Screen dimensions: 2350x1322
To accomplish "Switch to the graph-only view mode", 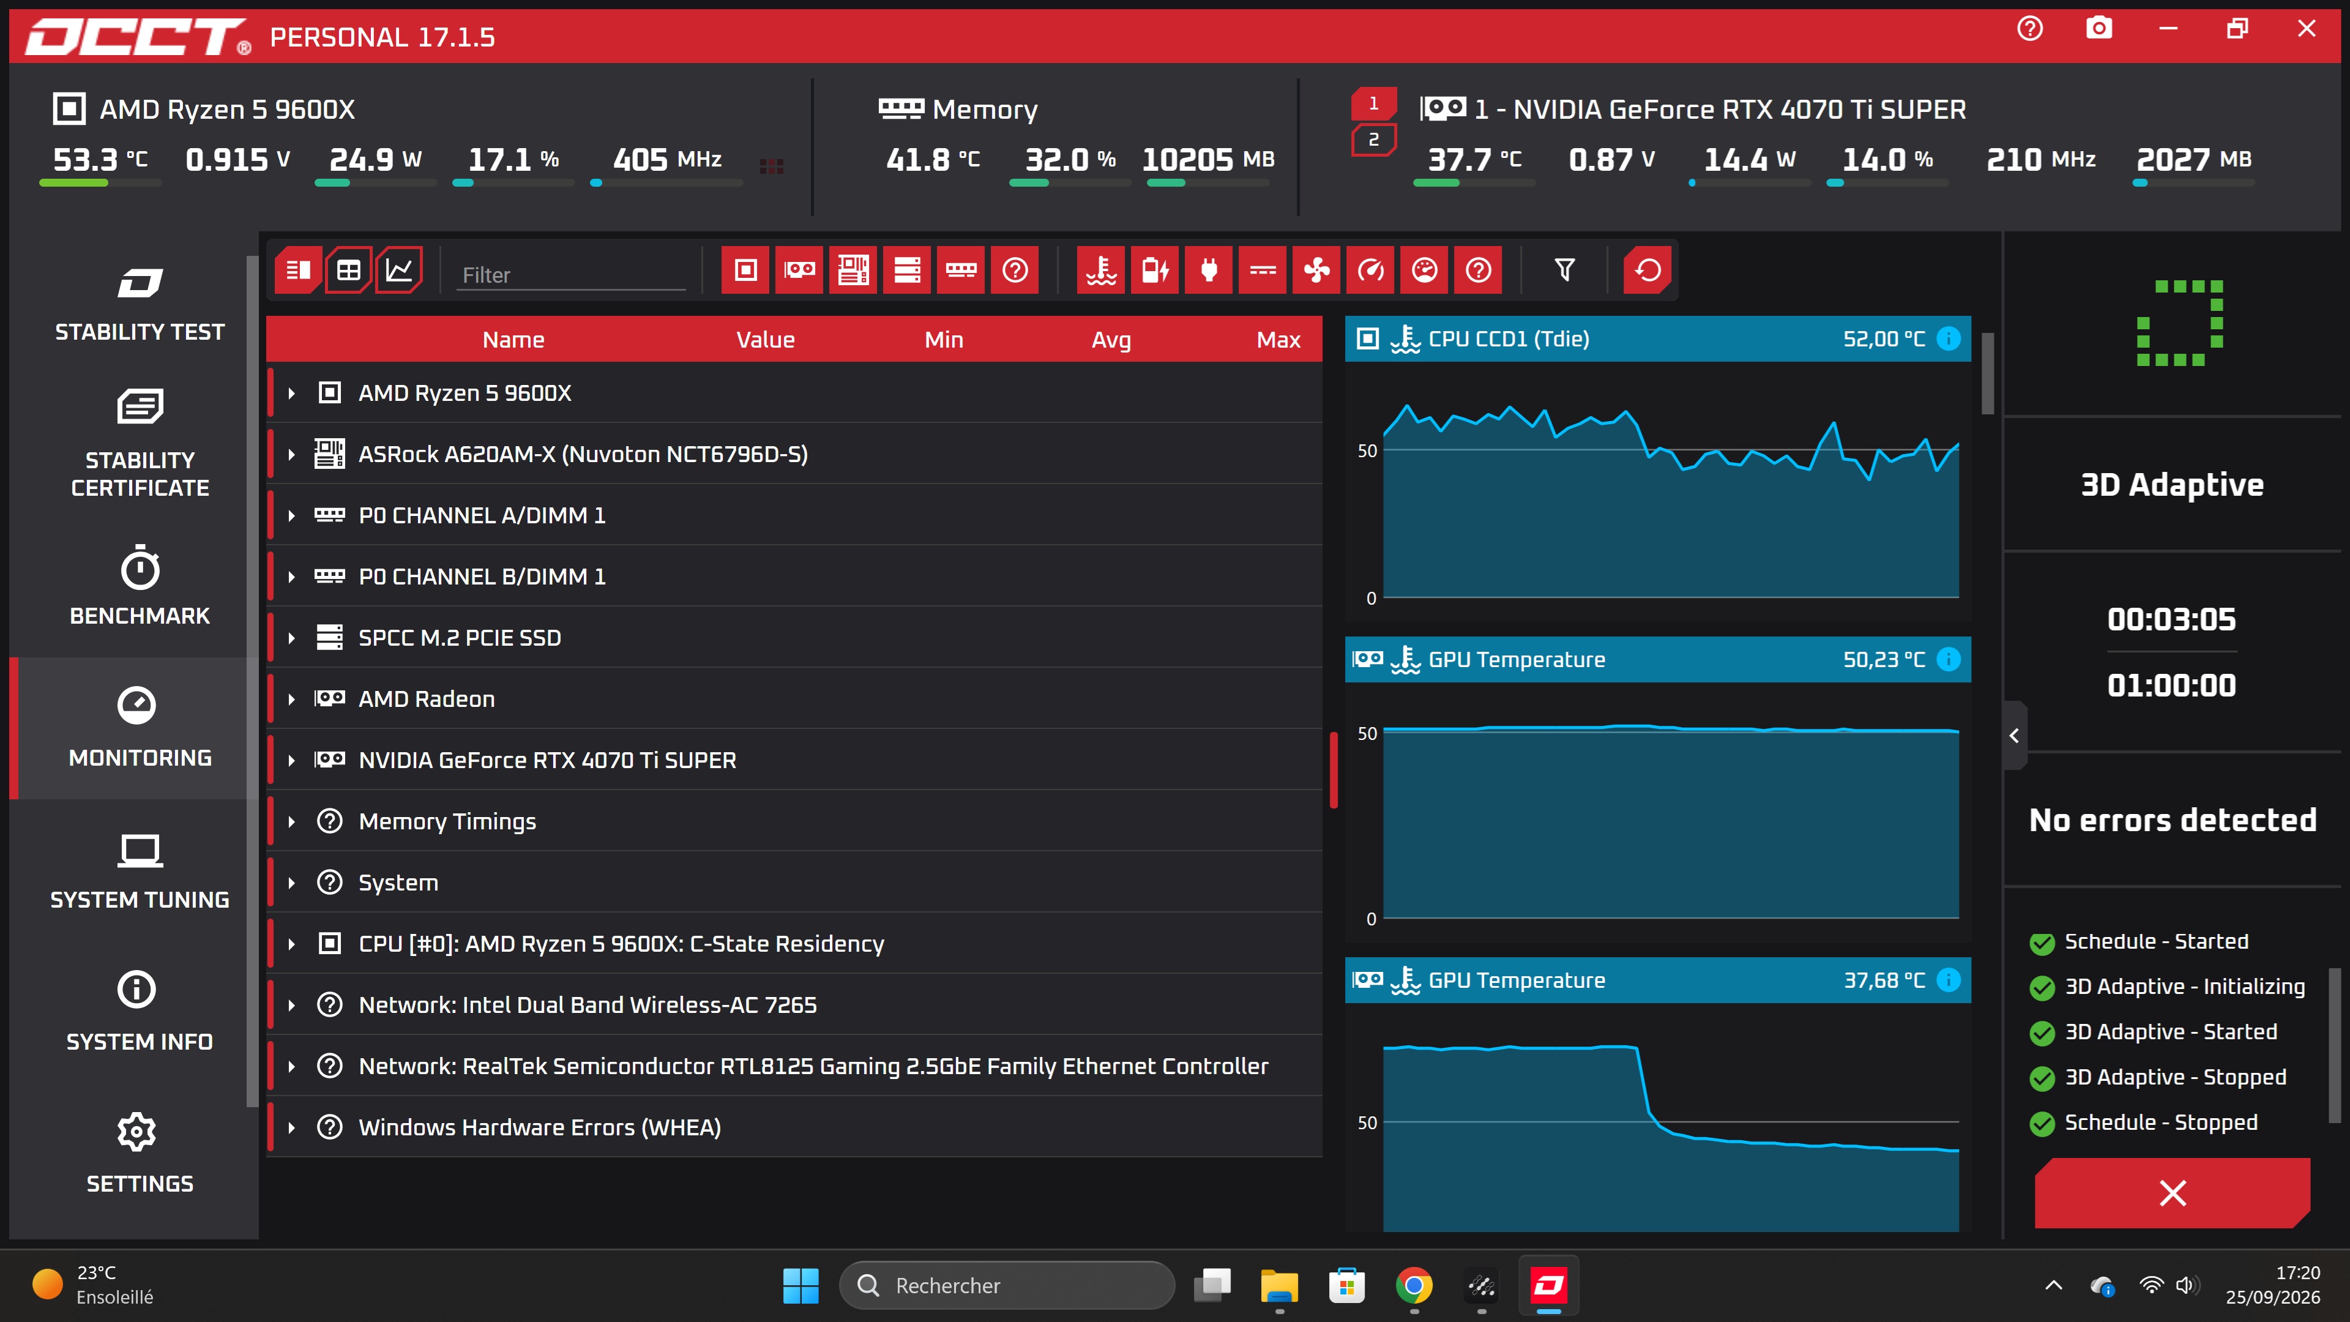I will [x=398, y=270].
